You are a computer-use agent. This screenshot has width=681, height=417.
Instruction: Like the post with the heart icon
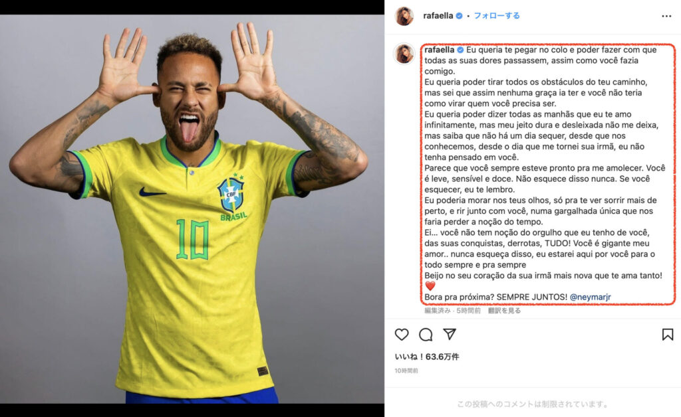click(402, 334)
